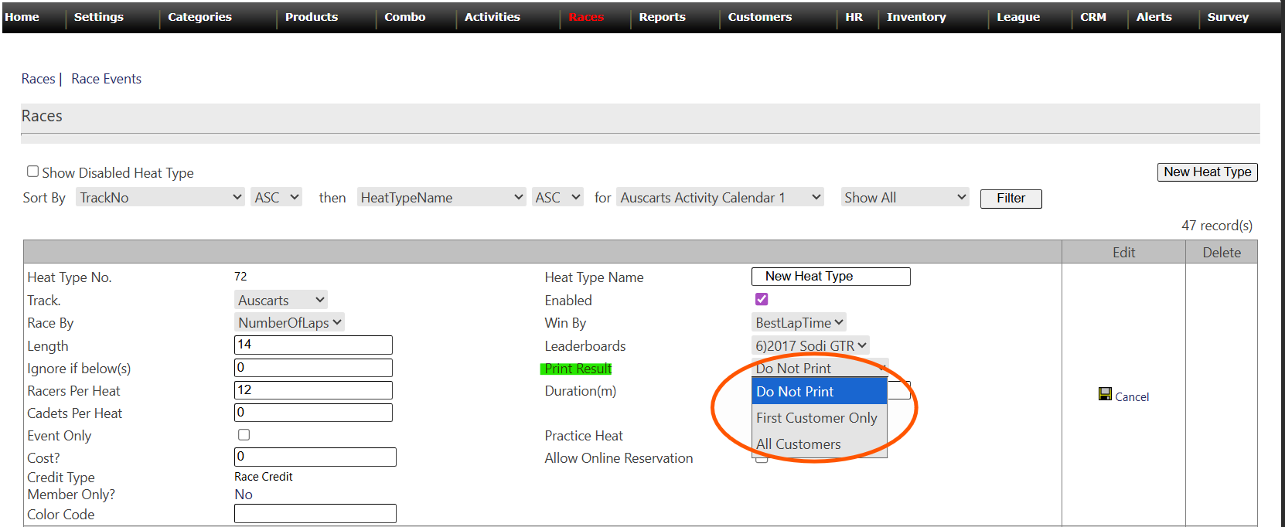Viewport: 1285px width, 527px height.
Task: Click the New Heat Type button
Action: [1207, 172]
